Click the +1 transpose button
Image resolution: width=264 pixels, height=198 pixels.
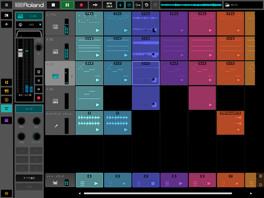(22, 151)
